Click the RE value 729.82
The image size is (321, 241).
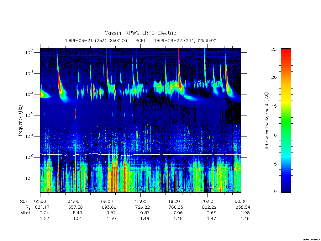click(142, 207)
